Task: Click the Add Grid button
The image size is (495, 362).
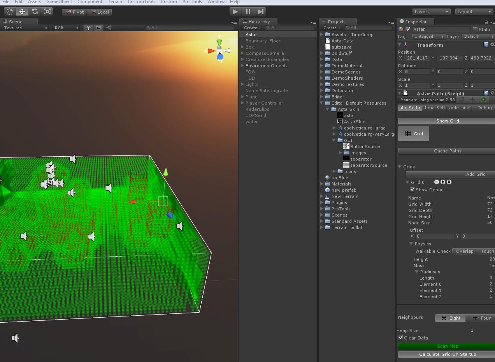Action: click(x=476, y=174)
